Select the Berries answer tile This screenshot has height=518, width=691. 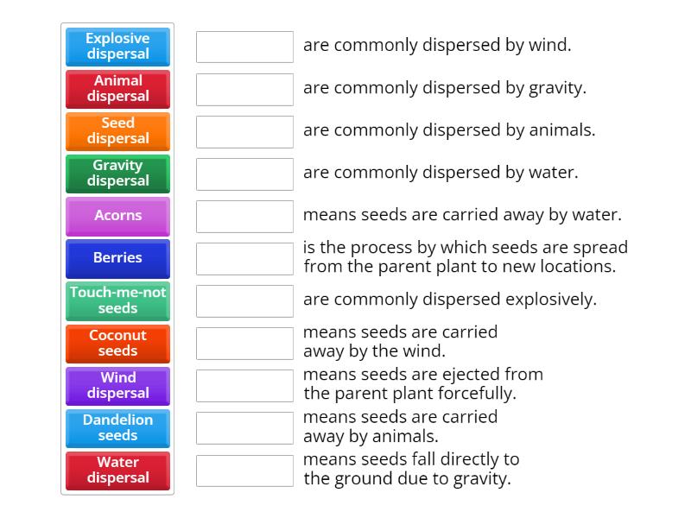pos(117,258)
